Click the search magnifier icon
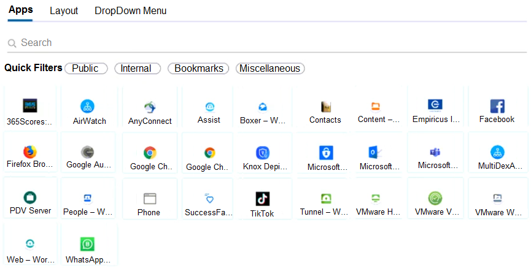 tap(12, 44)
